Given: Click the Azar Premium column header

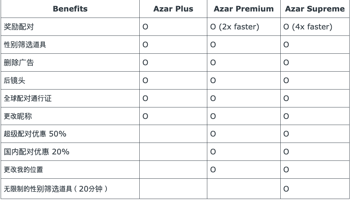Looking at the screenshot, I should tap(243, 9).
